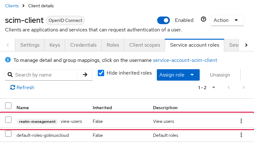Click the help question mark icon

(x=203, y=19)
